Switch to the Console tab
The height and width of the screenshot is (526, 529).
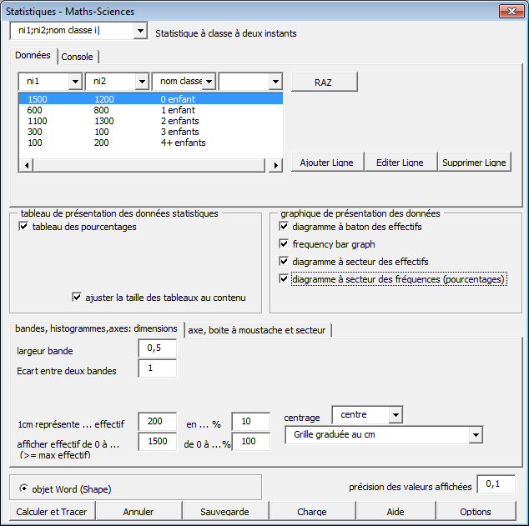click(x=78, y=57)
